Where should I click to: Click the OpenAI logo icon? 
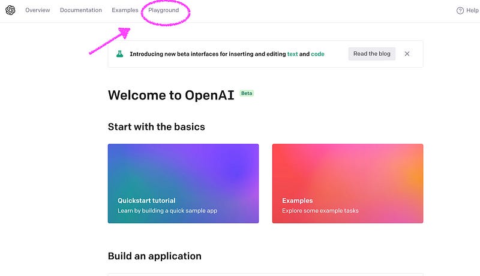tap(10, 10)
